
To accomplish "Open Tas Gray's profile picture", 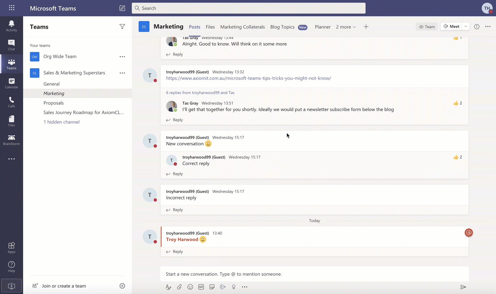I will pyautogui.click(x=172, y=106).
